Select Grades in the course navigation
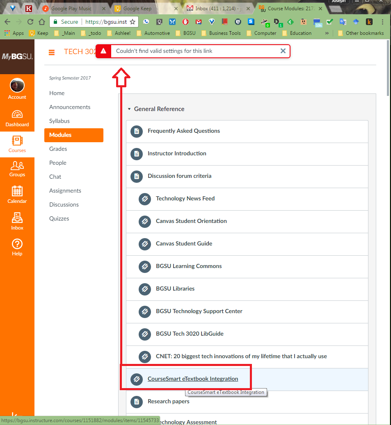This screenshot has width=391, height=425. 58,149
